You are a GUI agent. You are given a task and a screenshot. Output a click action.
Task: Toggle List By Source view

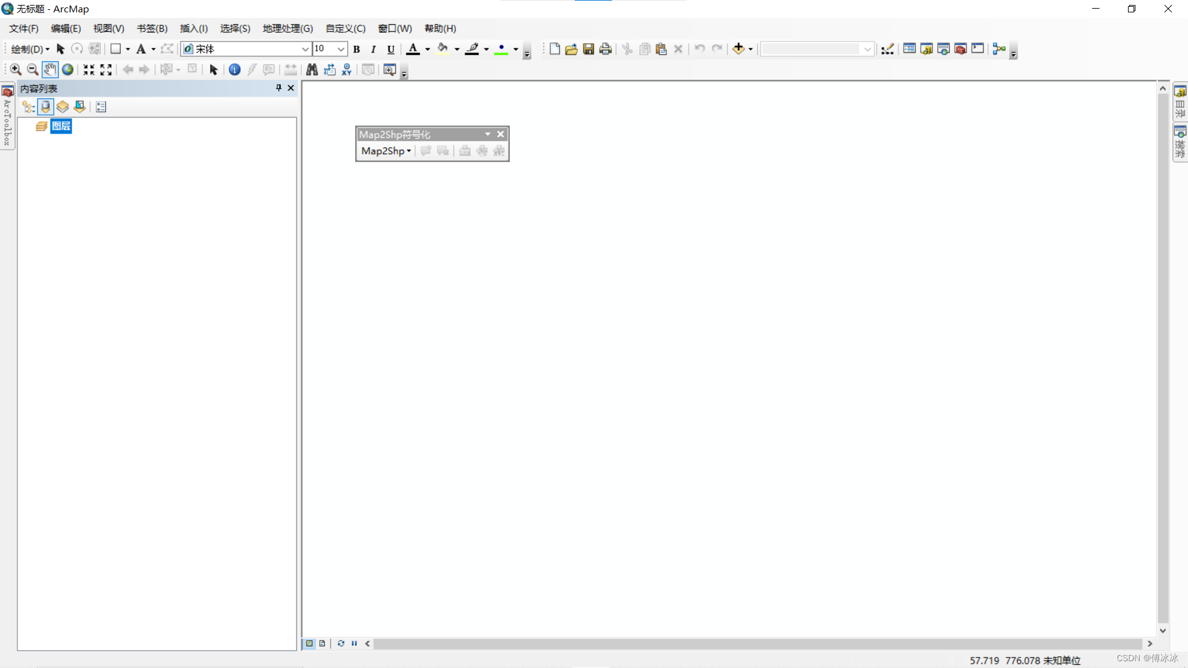pyautogui.click(x=45, y=107)
